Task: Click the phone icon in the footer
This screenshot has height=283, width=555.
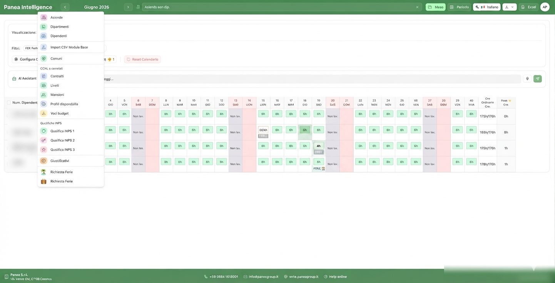Action: [206, 276]
